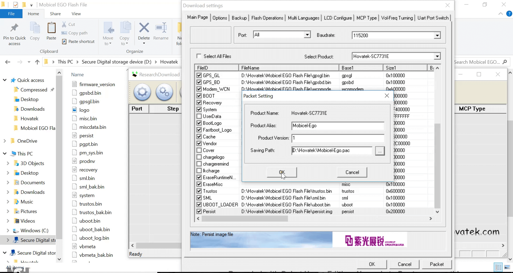
Task: Switch to thumbnail view in Explorer status bar
Action: [x=507, y=267]
